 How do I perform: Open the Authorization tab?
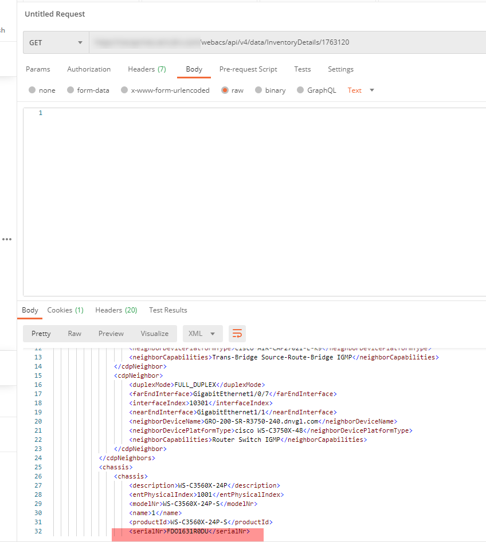[89, 69]
